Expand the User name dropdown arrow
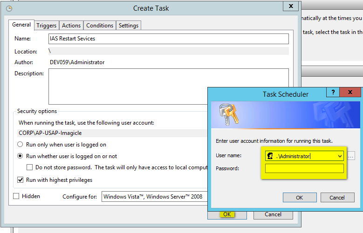The height and width of the screenshot is (233, 363). point(340,156)
